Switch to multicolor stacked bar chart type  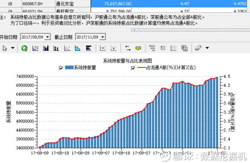tap(56, 48)
